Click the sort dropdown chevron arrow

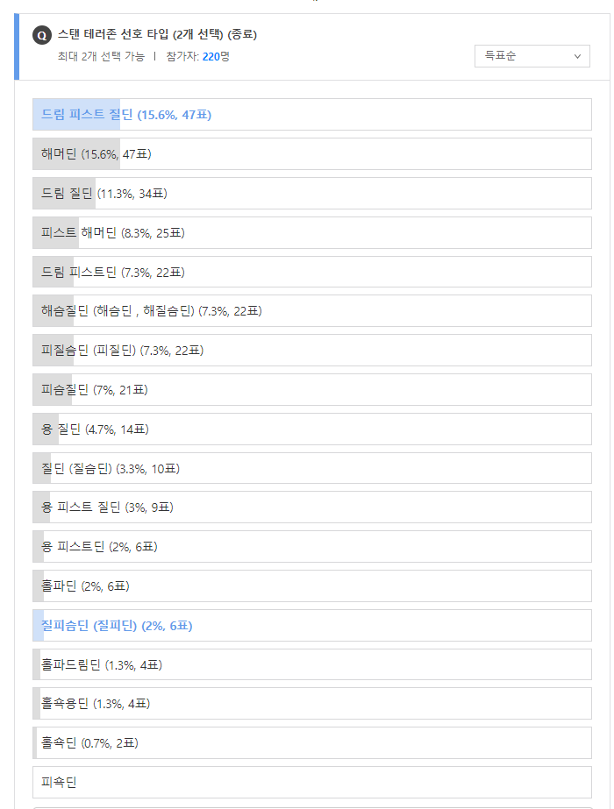(577, 56)
